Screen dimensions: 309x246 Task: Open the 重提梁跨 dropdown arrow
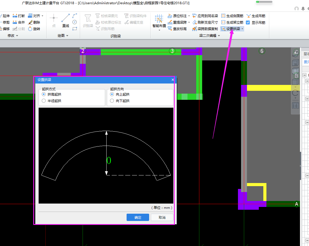[189, 22]
